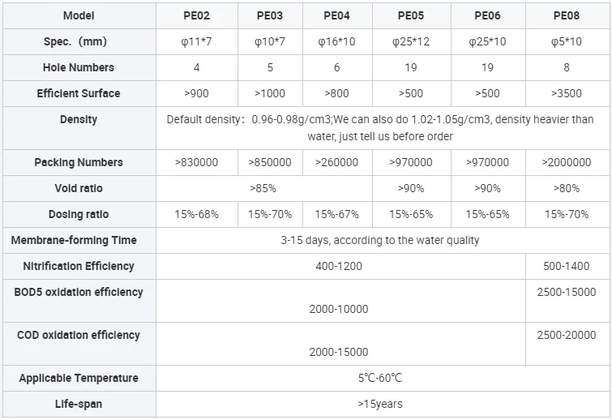
Task: Select the >2000000 packing numbers cell
Action: (567, 162)
